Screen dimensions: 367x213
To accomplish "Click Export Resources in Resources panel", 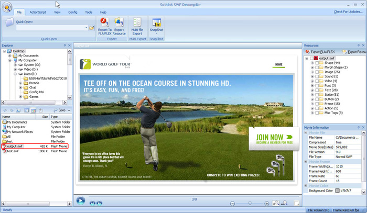I will [x=354, y=52].
